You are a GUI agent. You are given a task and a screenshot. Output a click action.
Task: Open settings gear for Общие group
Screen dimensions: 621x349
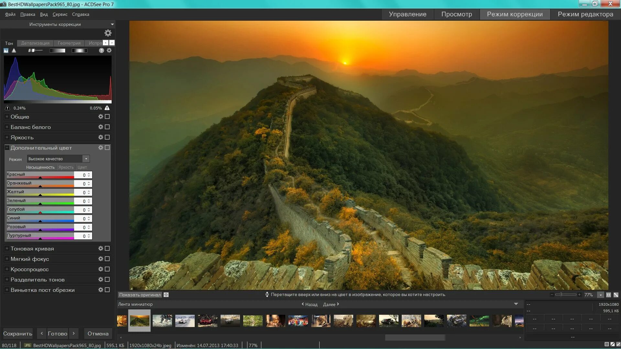coord(101,117)
